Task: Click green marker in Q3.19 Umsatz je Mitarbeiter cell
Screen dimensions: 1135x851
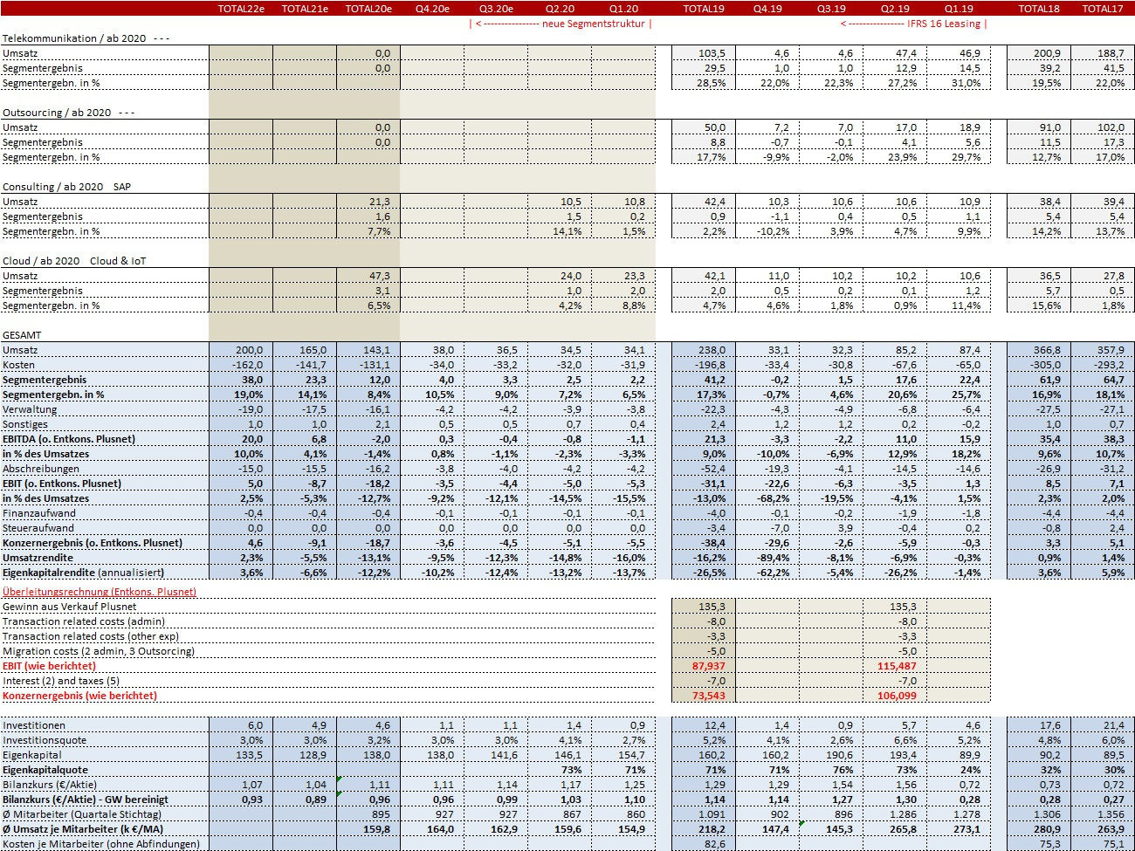Action: 802,823
